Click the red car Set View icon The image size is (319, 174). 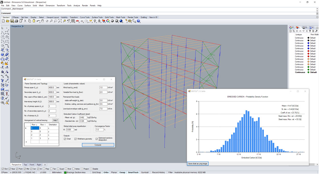click(77, 21)
